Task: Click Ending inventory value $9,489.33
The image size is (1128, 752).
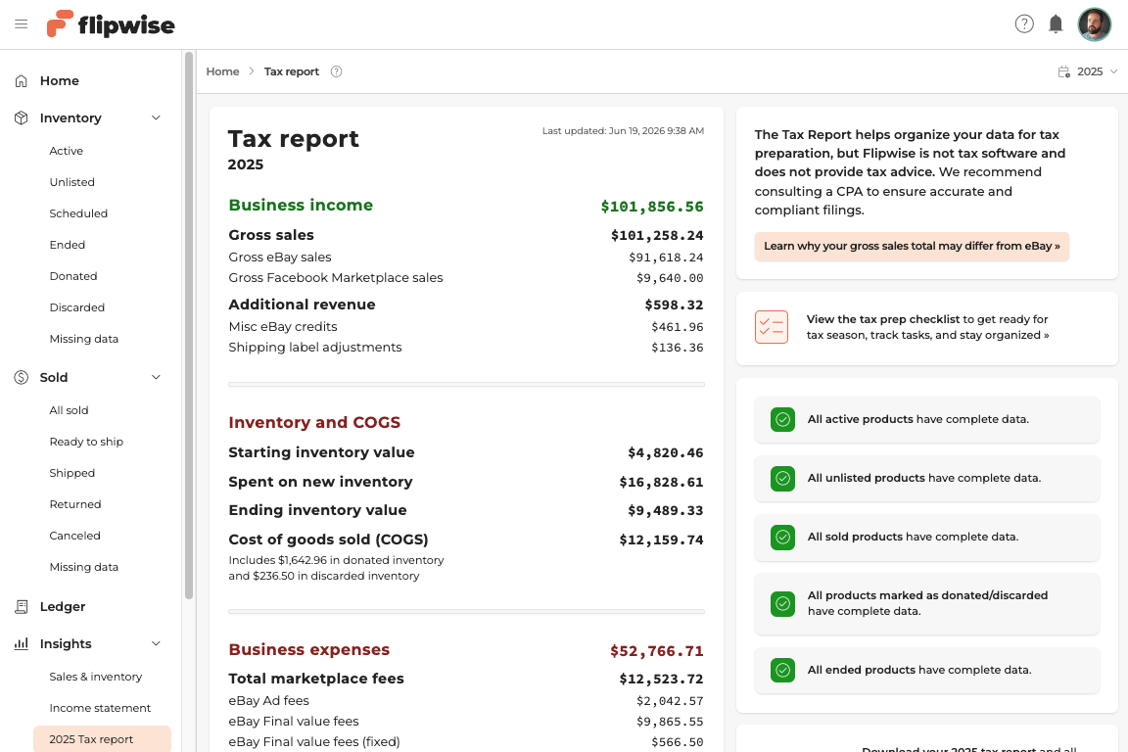Action: click(x=666, y=511)
